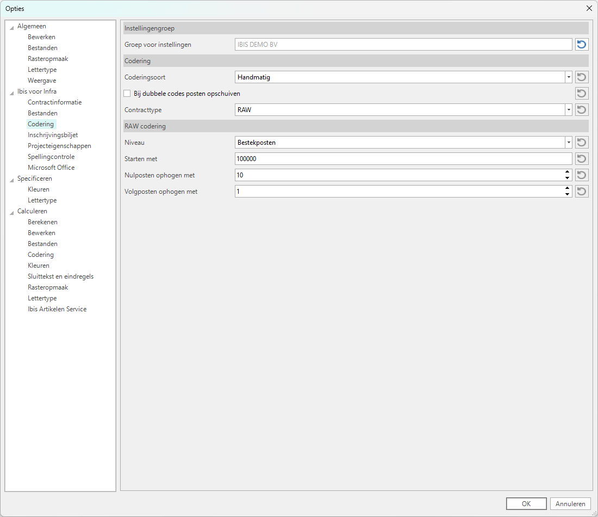Reset 'Nulposten ophogen met' value
Viewport: 598px width, 517px height.
click(x=582, y=175)
